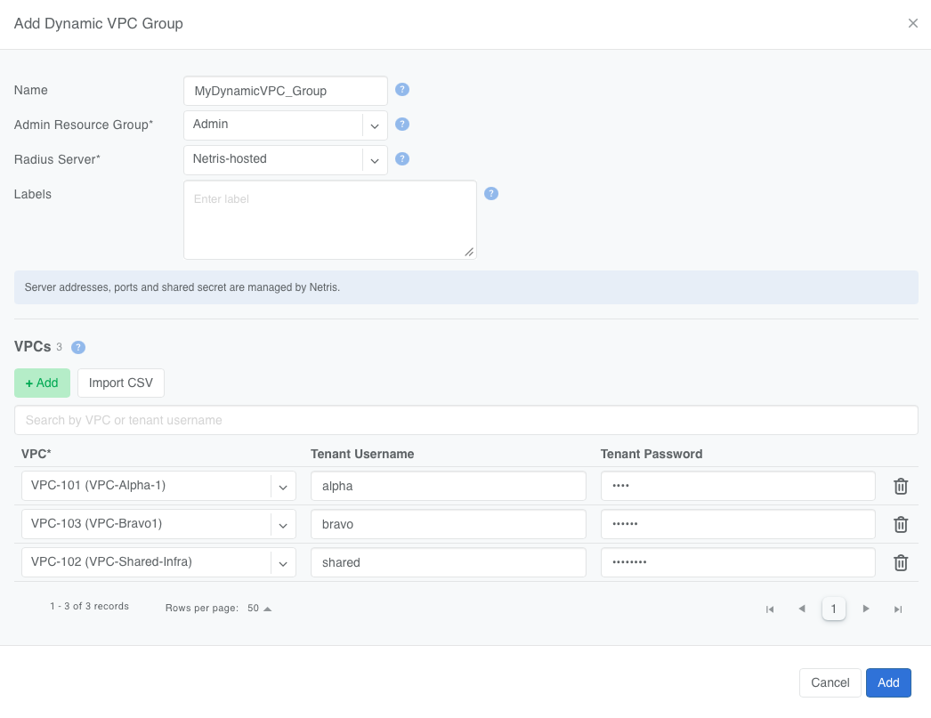Edit the bravo tenant username field
Screen dimensions: 931x718
pos(449,525)
